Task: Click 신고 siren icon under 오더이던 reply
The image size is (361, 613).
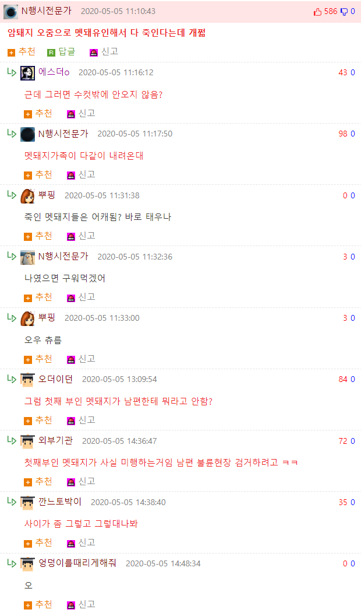Action: (x=70, y=421)
